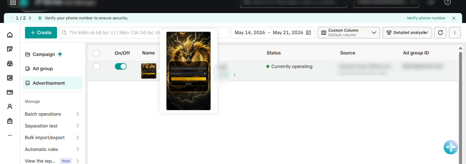The width and height of the screenshot is (466, 164).
Task: Open the Detailed analysis dropdown
Action: click(x=407, y=33)
